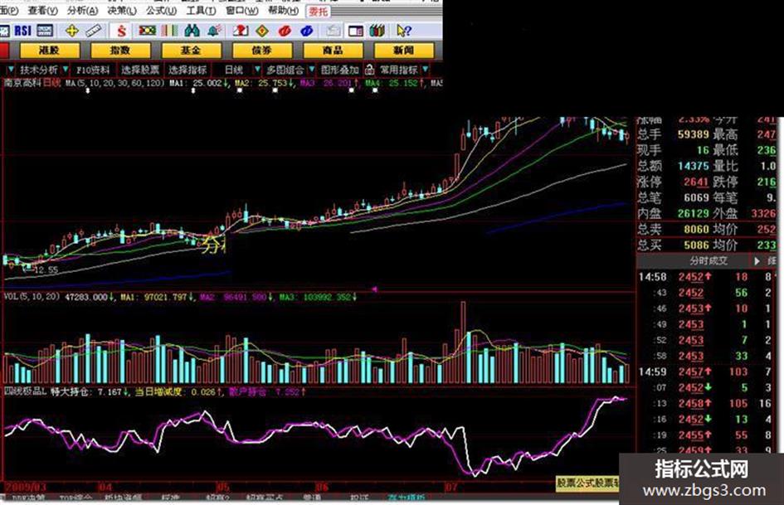The height and width of the screenshot is (505, 784).
Task: Click 常用指标 in the chart toolbar
Action: coord(399,70)
